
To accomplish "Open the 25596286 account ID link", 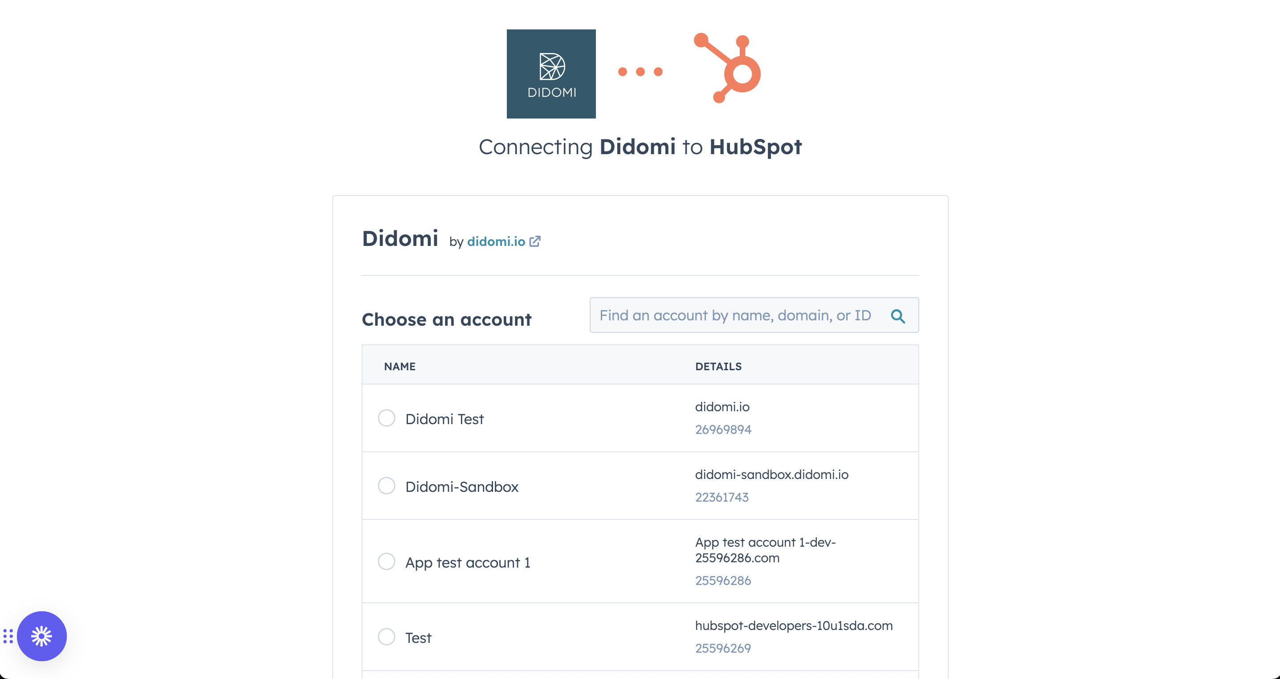I will [723, 580].
